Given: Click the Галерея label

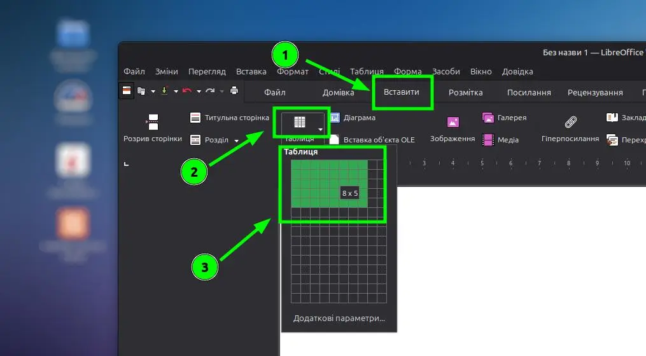Looking at the screenshot, I should [x=512, y=118].
